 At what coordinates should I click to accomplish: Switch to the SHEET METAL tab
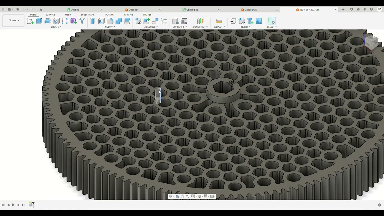[87, 15]
